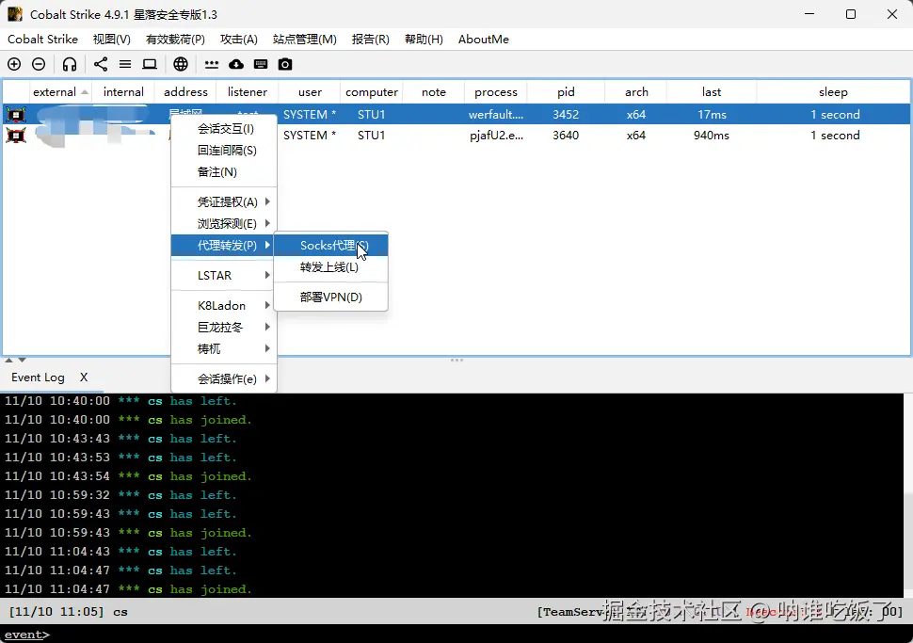This screenshot has width=913, height=643.
Task: Open downloads cloud toolbar icon
Action: click(x=236, y=64)
